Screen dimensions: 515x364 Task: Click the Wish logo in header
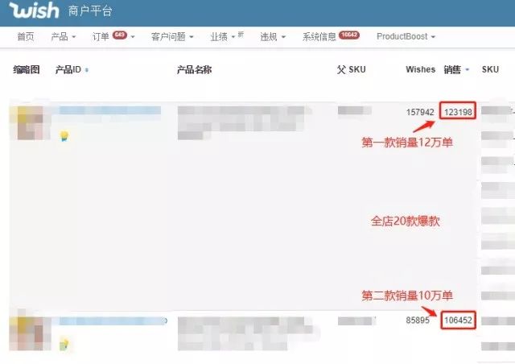(x=34, y=10)
